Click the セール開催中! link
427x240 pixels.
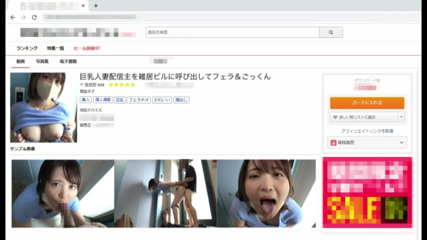[x=87, y=48]
